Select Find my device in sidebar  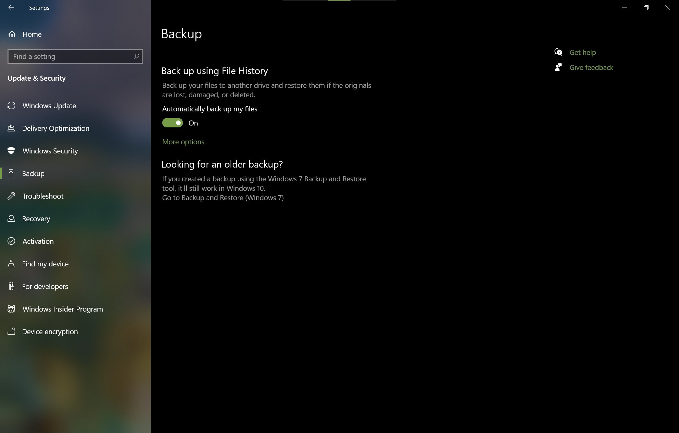45,264
